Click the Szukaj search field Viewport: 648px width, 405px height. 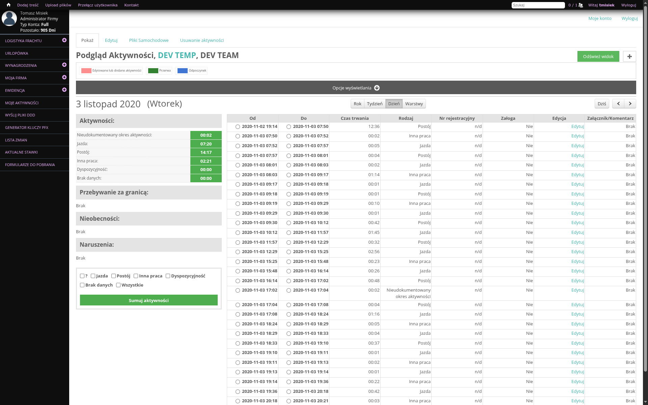coord(538,5)
